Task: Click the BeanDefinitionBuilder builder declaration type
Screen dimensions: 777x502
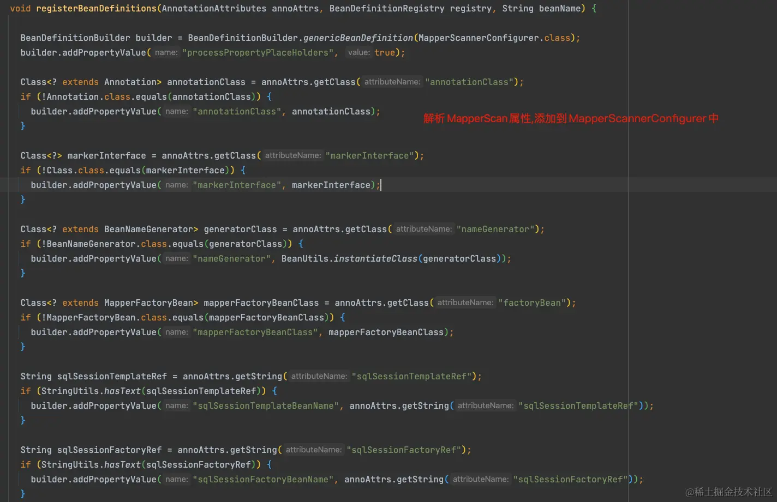Action: pyautogui.click(x=75, y=38)
